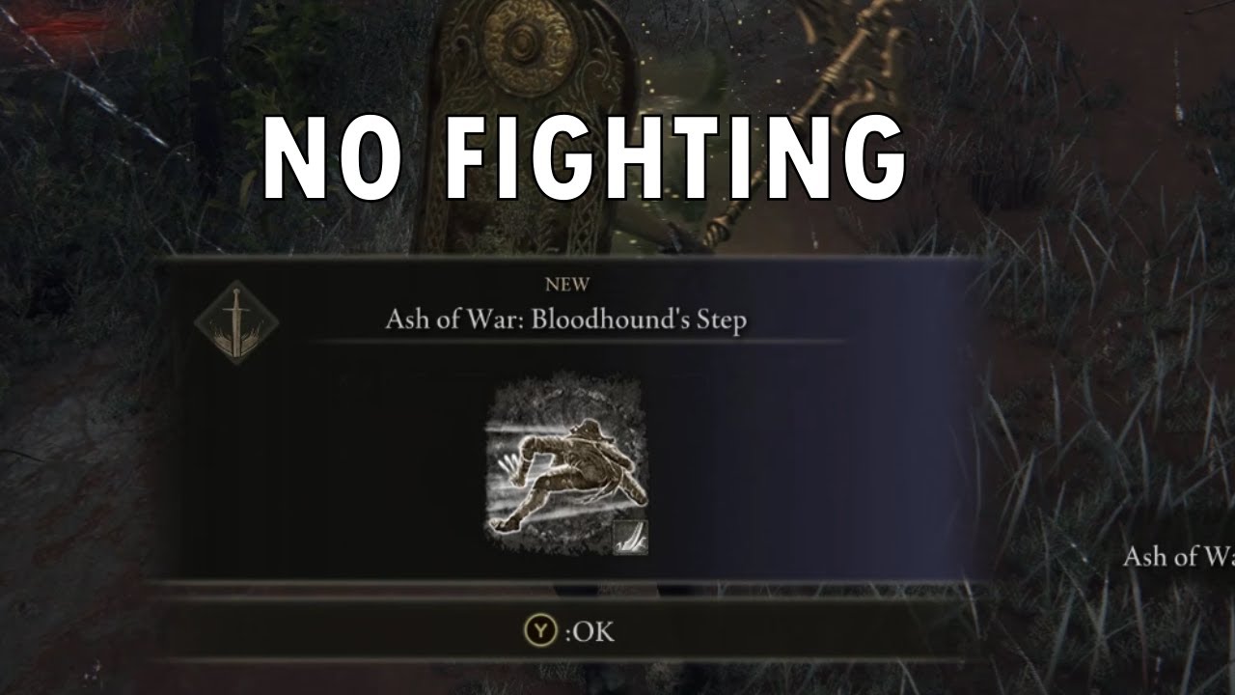This screenshot has height=695, width=1235.
Task: Click the sword diamond Ash of War icon
Action: tap(236, 321)
